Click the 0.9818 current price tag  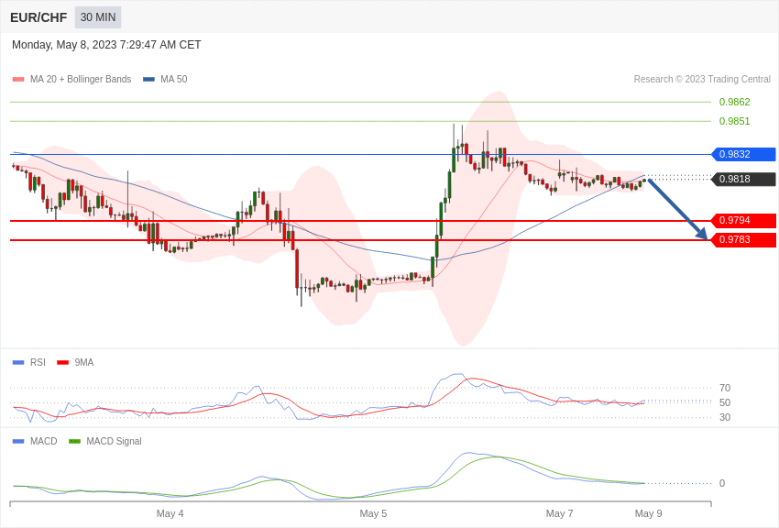pos(744,180)
